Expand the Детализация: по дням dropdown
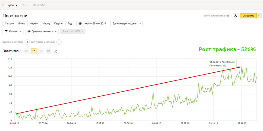263x131 pixels. coord(126,24)
